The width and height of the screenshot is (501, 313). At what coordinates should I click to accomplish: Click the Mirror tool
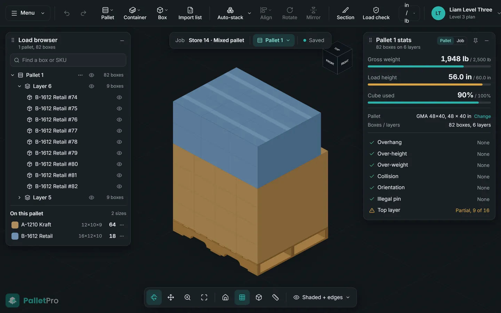[x=313, y=13]
